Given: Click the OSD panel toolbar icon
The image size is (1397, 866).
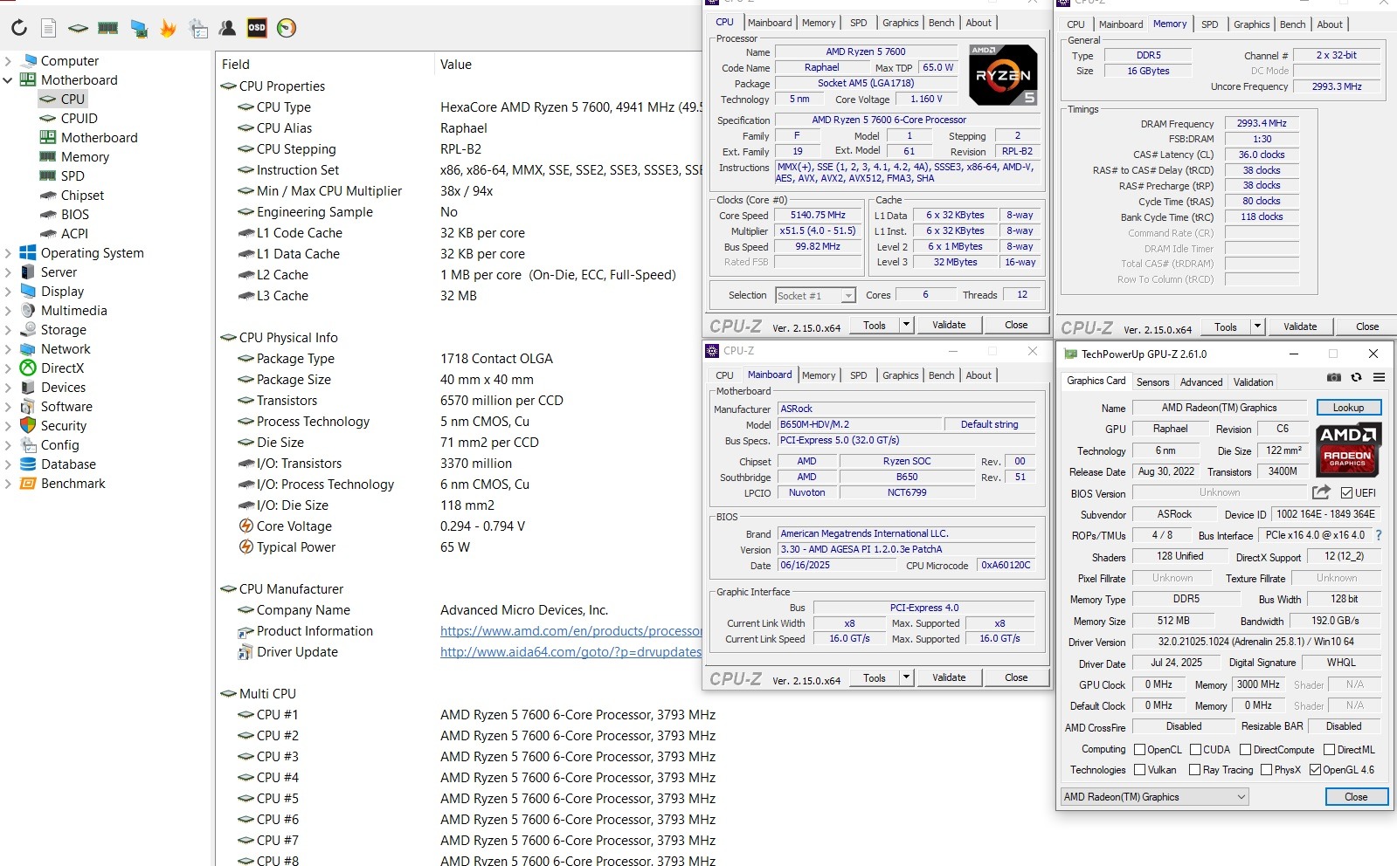Looking at the screenshot, I should coord(257,28).
